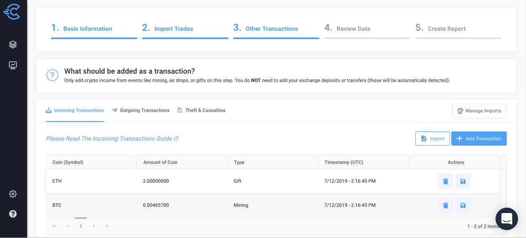Open help question mark in sidebar
The width and height of the screenshot is (526, 238).
tap(13, 214)
